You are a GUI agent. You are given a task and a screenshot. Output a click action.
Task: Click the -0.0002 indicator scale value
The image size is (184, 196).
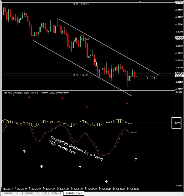click(x=179, y=186)
